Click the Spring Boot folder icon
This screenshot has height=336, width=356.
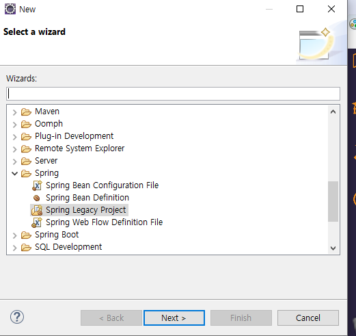26,235
